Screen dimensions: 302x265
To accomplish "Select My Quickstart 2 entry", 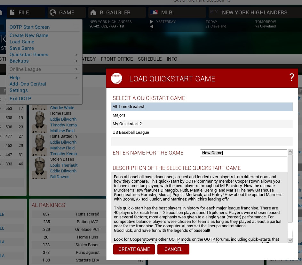I will click(x=202, y=124).
